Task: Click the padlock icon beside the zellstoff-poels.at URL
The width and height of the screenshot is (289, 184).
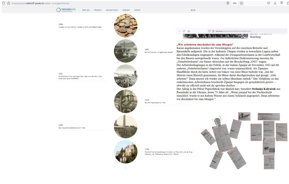Action: pos(8,3)
